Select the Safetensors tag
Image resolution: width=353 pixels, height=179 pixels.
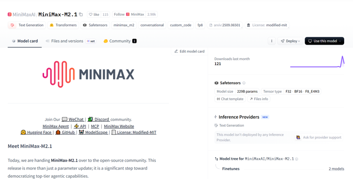point(95,25)
